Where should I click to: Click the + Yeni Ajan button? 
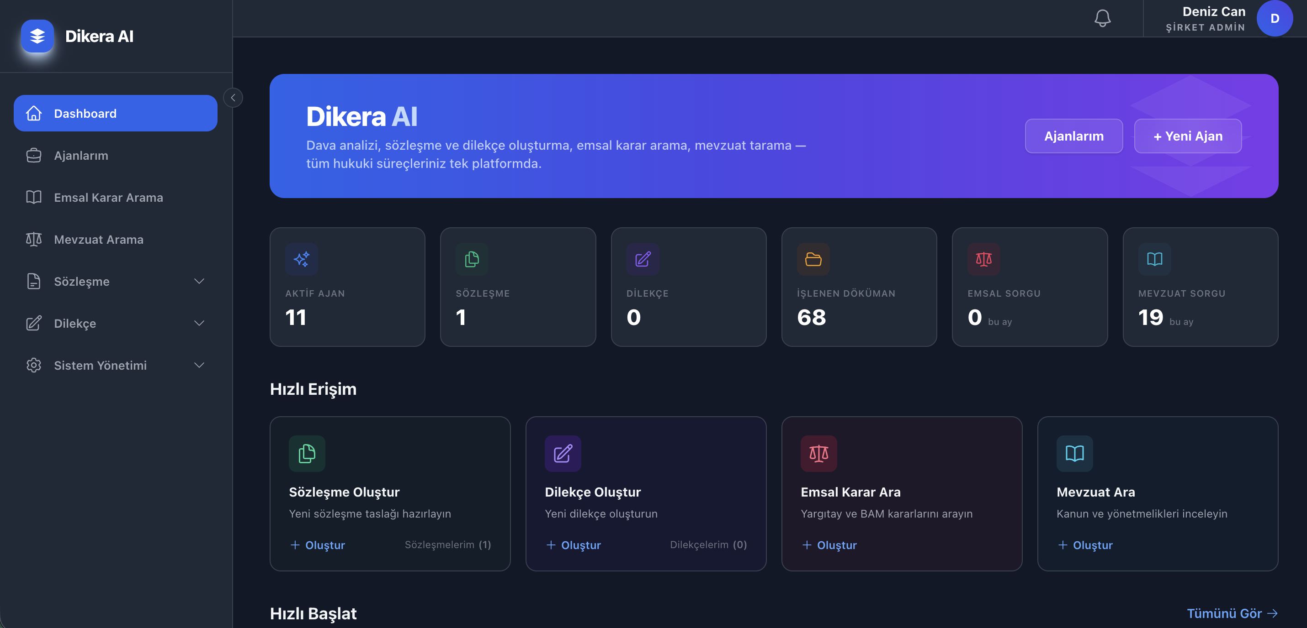point(1188,136)
